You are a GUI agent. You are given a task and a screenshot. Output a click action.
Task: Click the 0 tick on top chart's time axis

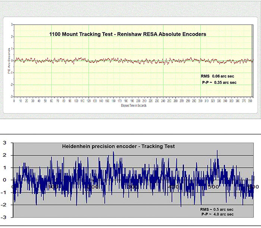pyautogui.click(x=14, y=101)
